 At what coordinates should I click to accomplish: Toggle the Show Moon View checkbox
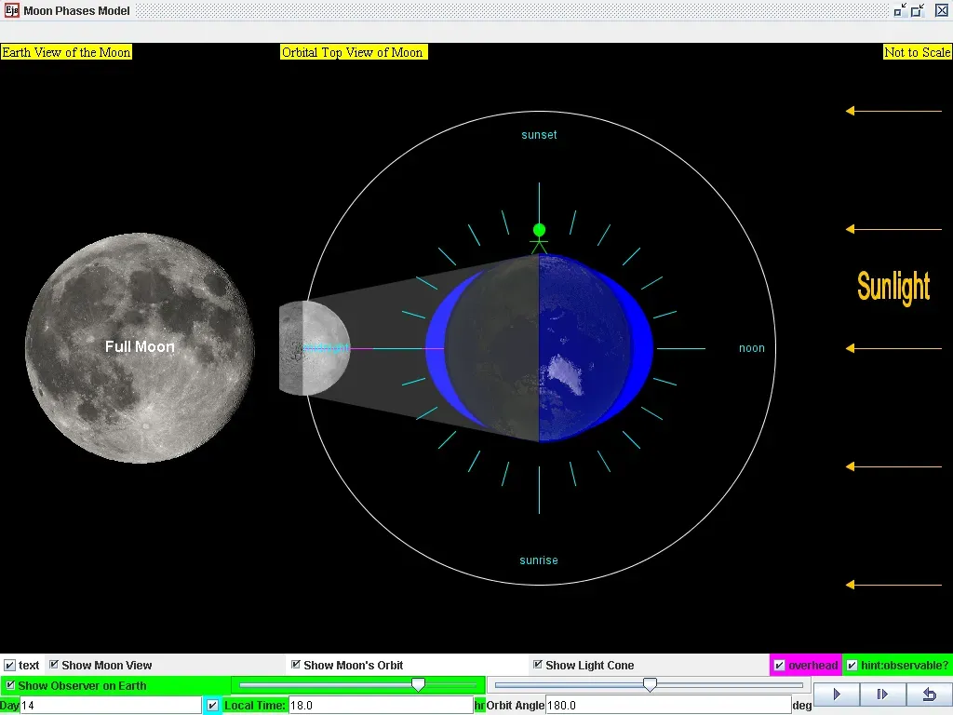pos(53,665)
